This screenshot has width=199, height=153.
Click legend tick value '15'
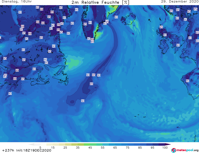(x=53, y=148)
